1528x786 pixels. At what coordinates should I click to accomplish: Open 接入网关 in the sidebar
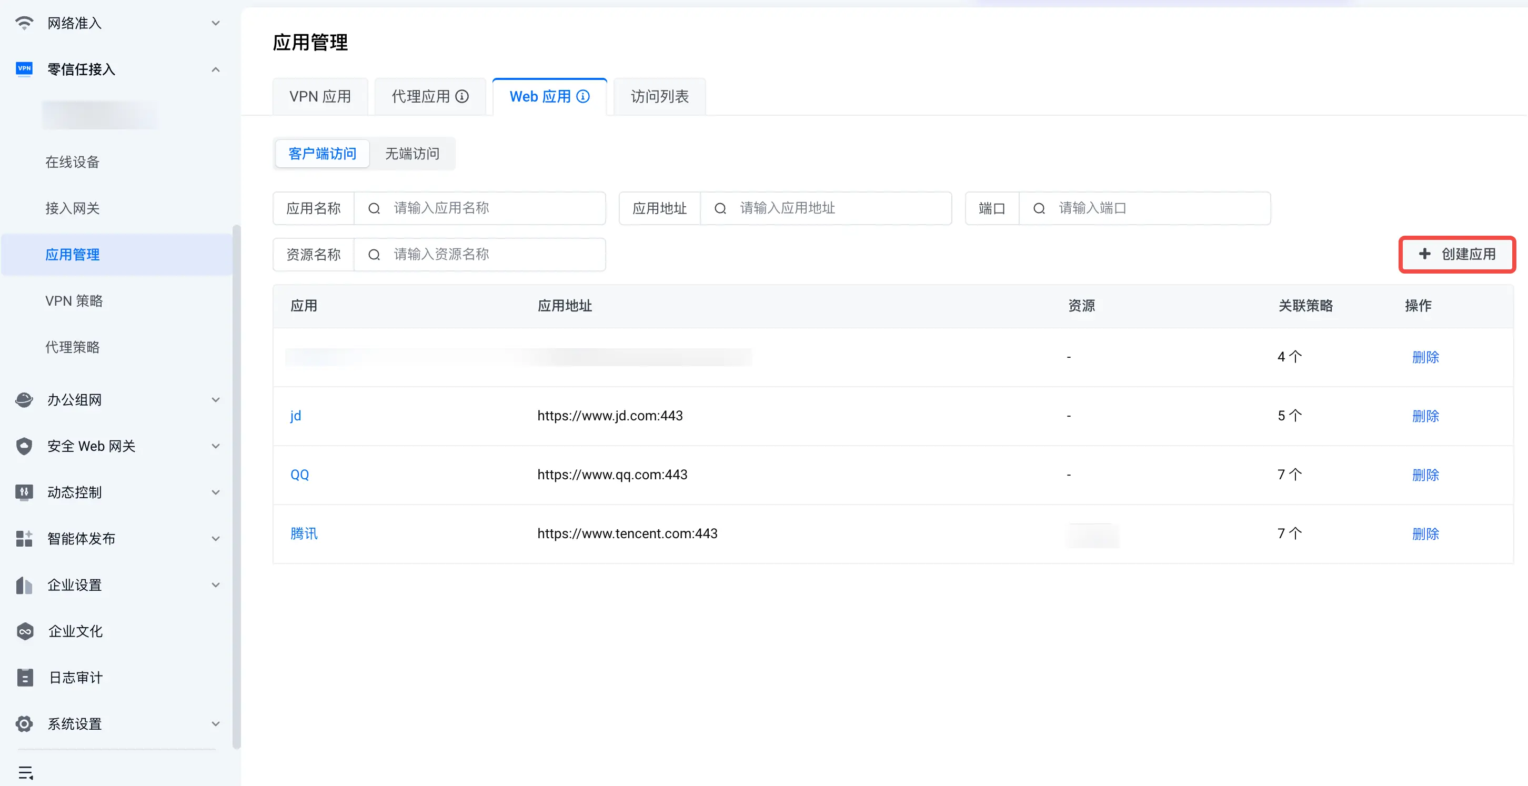coord(73,208)
